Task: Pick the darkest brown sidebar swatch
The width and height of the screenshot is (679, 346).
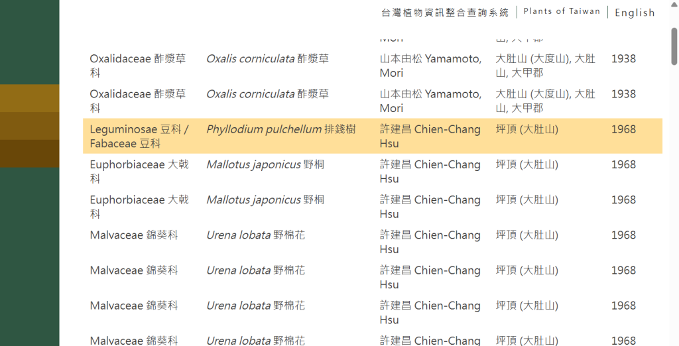Action: [x=30, y=153]
